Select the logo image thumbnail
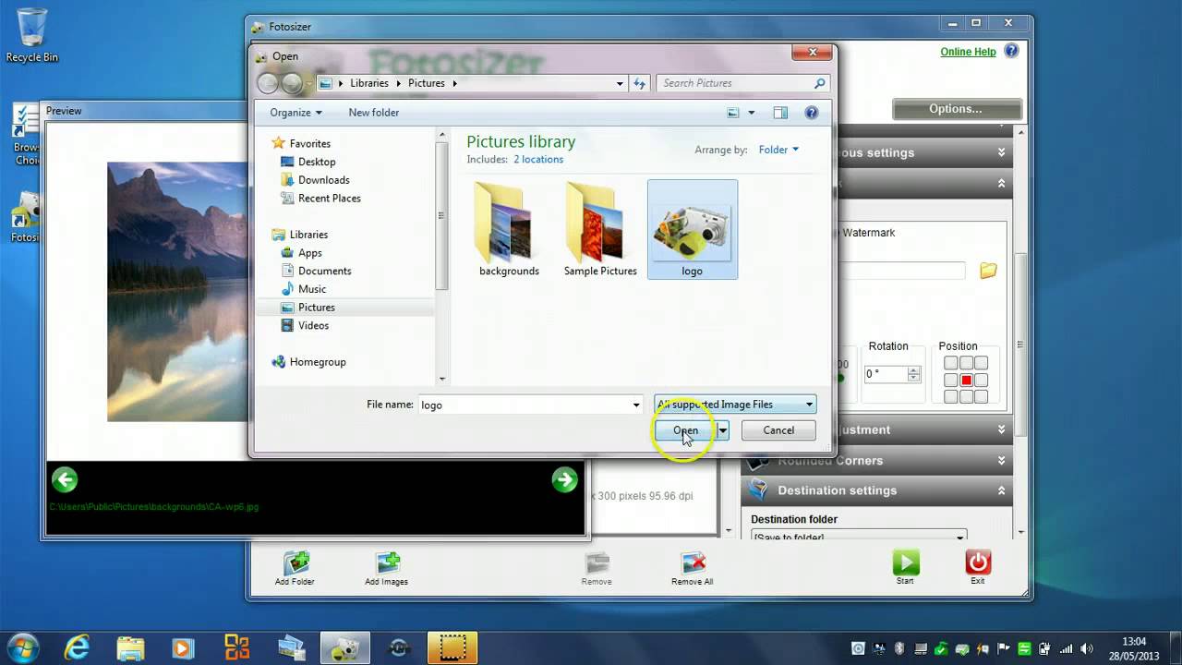 693,229
